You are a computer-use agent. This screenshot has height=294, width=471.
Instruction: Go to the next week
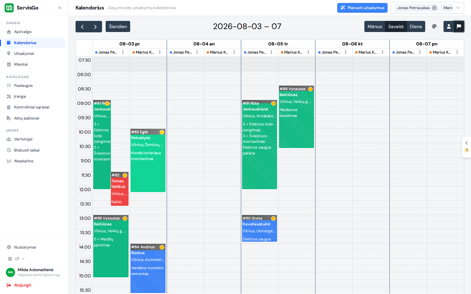pyautogui.click(x=95, y=26)
